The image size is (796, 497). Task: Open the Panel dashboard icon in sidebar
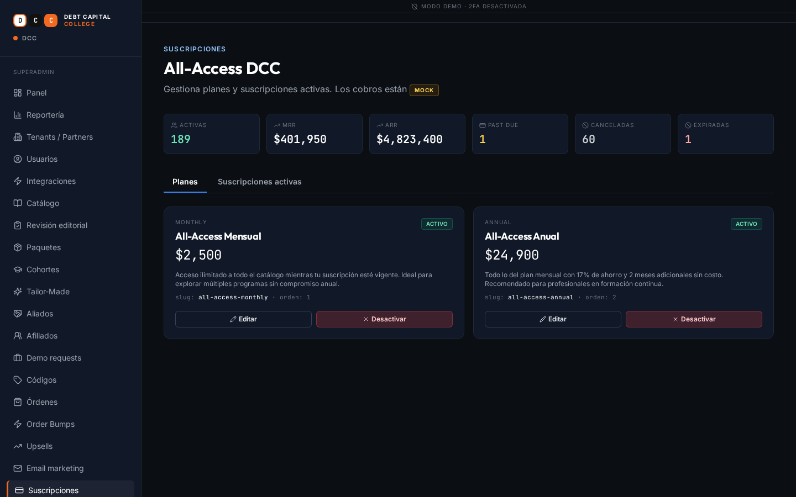pos(18,93)
